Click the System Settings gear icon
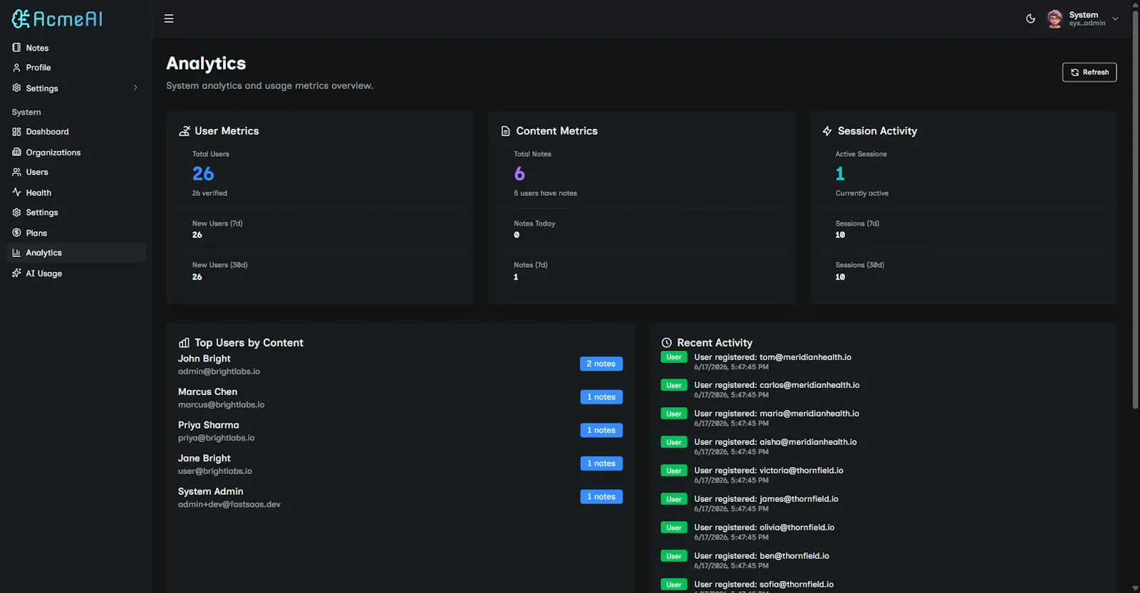Screen dimensions: 1140x593 (x=16, y=212)
